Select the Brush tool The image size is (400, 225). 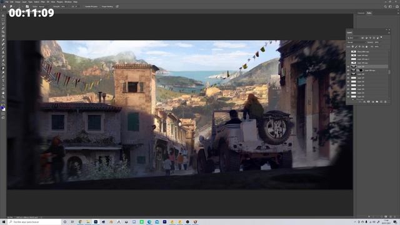3,48
